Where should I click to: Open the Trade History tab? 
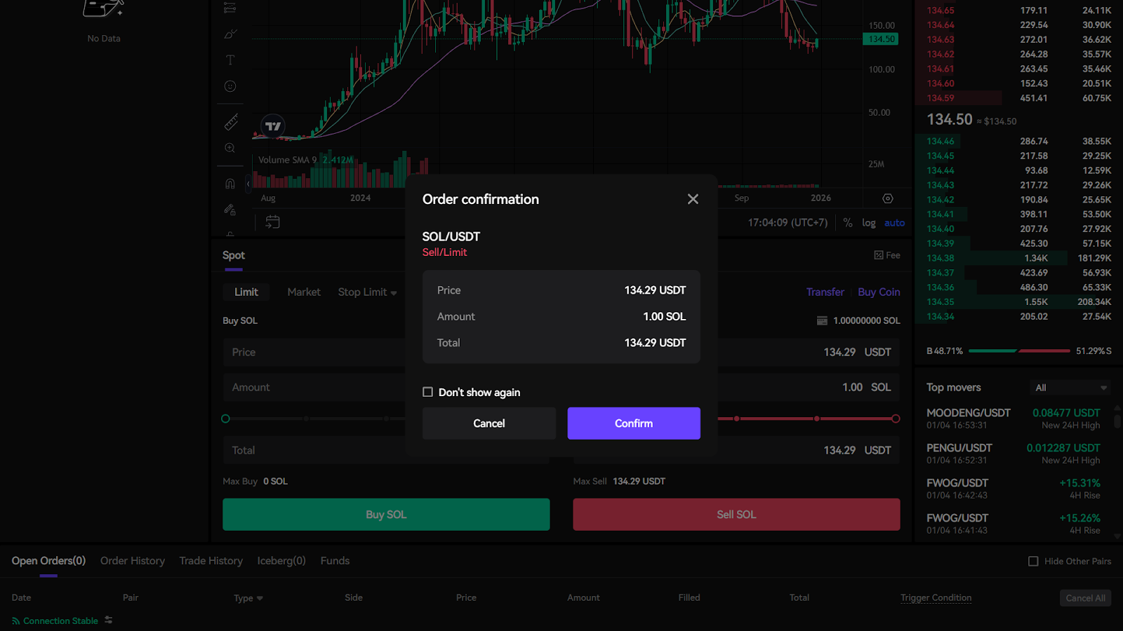click(211, 561)
